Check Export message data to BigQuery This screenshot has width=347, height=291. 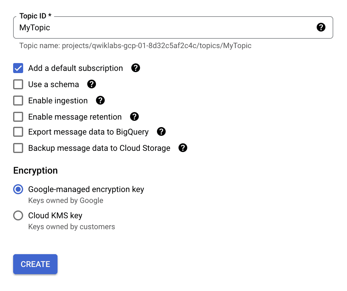coord(18,132)
